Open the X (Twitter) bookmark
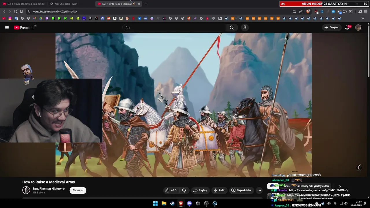The image size is (370, 208). tap(96, 18)
